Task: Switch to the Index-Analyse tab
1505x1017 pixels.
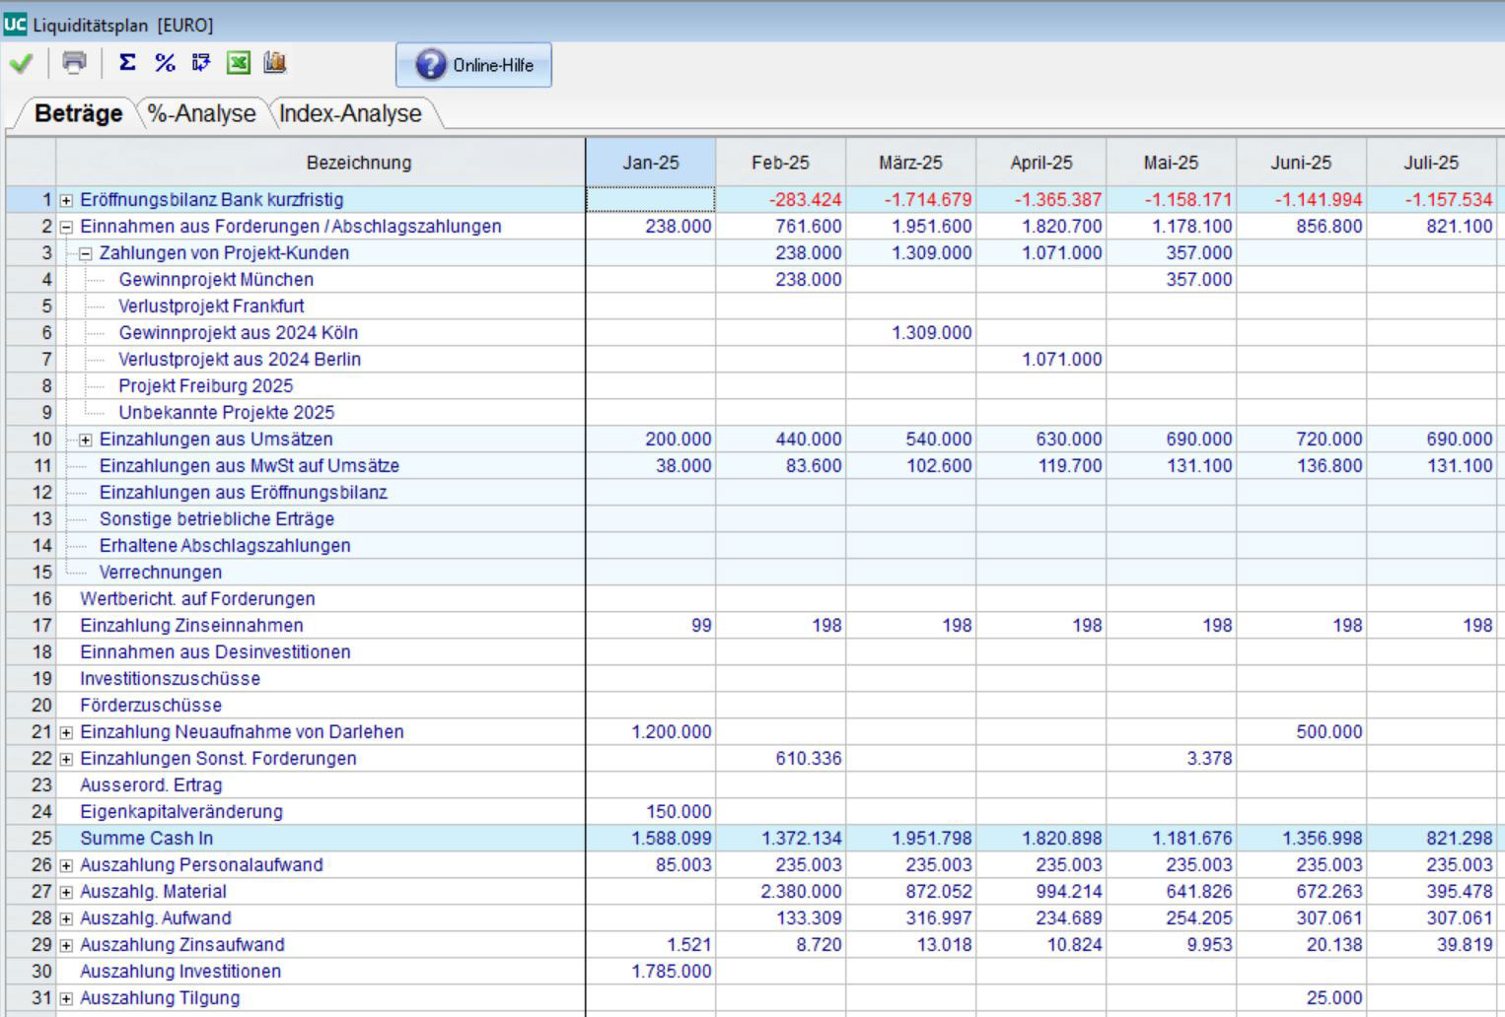Action: coord(350,114)
